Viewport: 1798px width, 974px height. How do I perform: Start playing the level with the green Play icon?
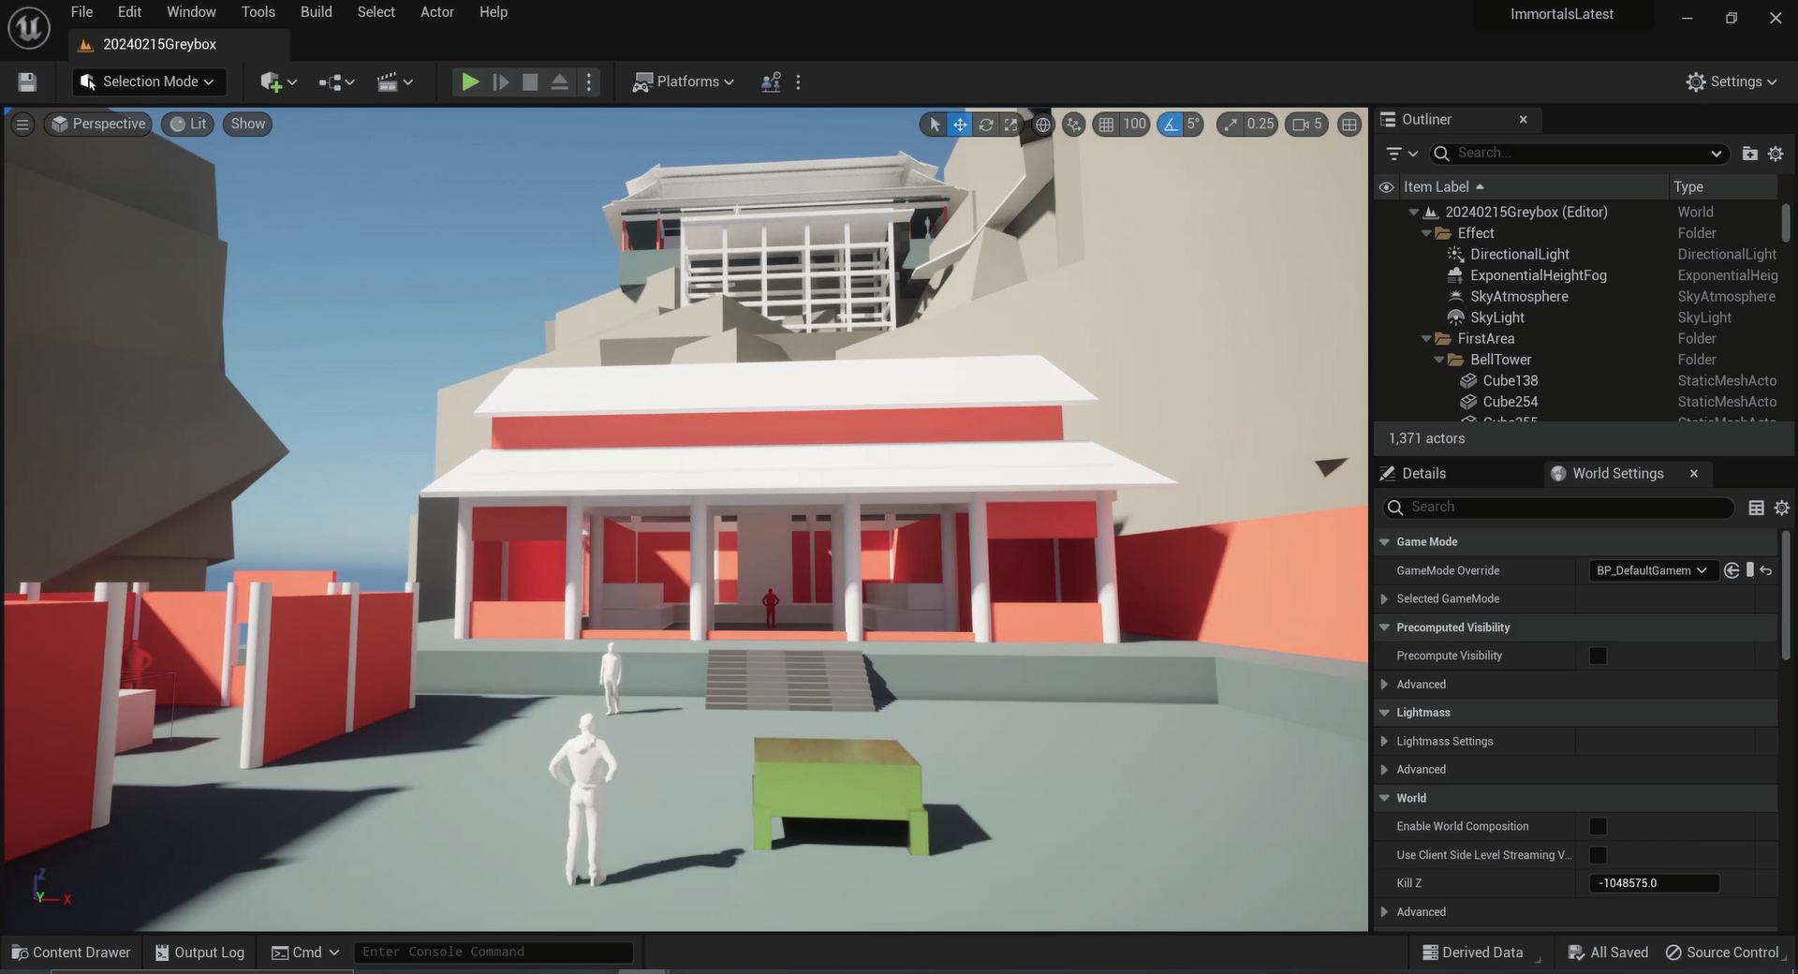click(470, 82)
